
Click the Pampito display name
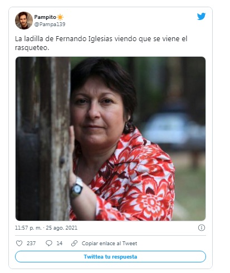click(45, 17)
